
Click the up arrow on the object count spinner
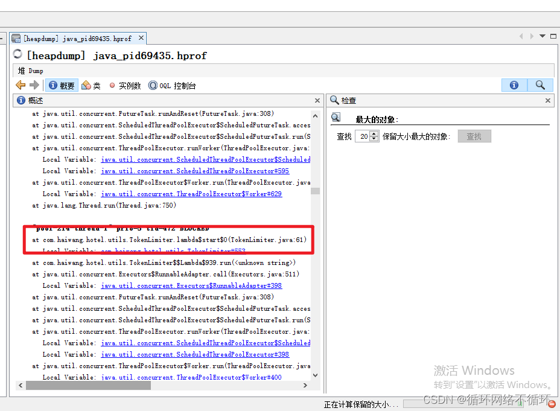pos(373,133)
